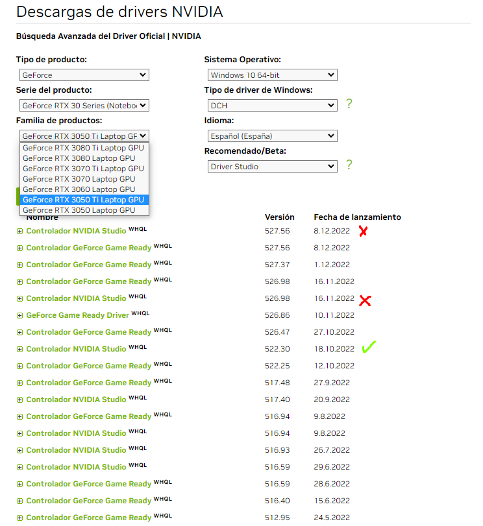Viewport: 483px width, 526px height.
Task: Open the Familia de productos dropdown
Action: (x=84, y=136)
